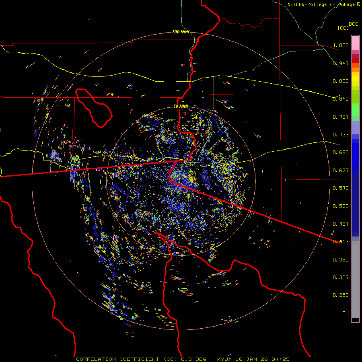The width and height of the screenshot is (362, 362).
Task: Select the 0.467 legend value
Action: click(341, 224)
